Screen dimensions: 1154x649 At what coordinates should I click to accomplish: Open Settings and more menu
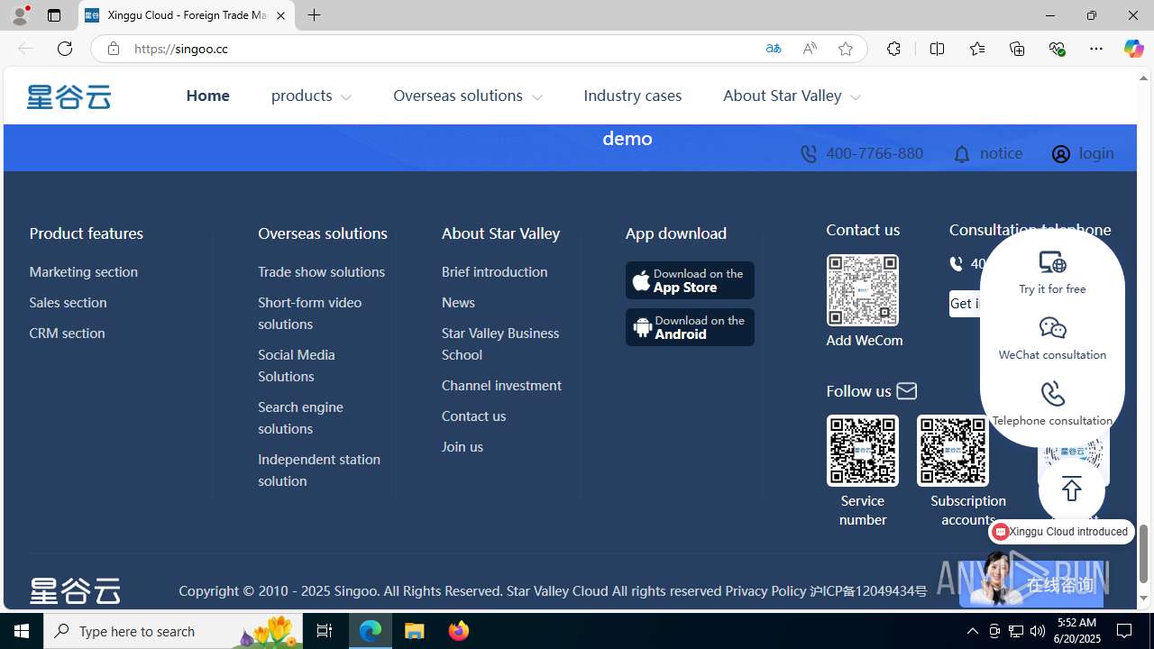pos(1095,49)
